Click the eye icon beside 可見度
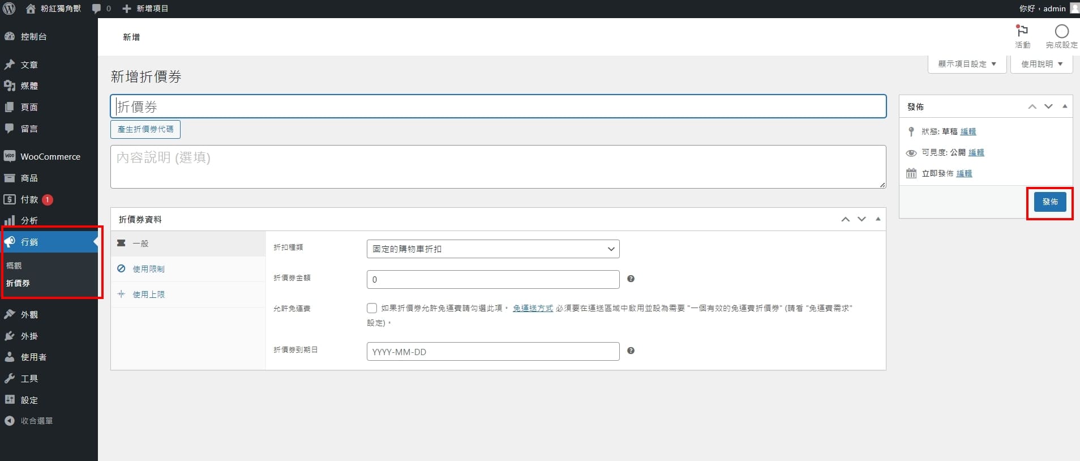Viewport: 1080px width, 461px height. coord(911,153)
